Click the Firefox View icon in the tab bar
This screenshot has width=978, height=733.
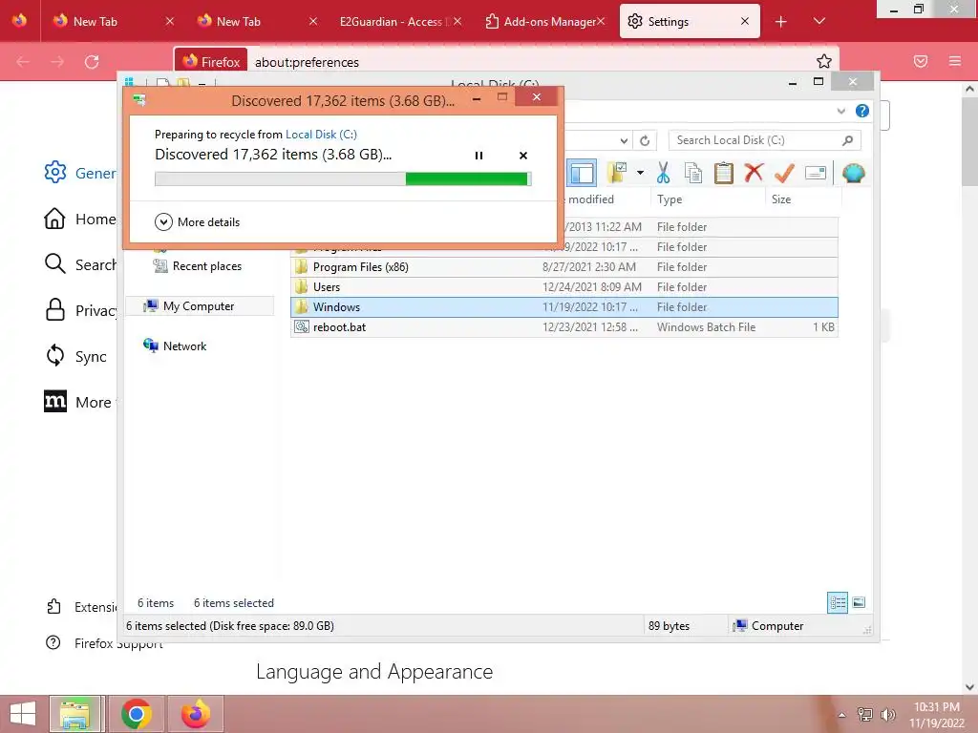click(x=19, y=21)
